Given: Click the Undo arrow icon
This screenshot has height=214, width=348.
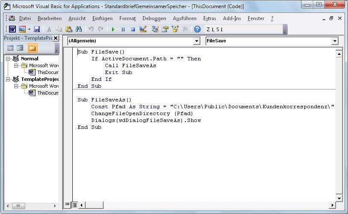Looking at the screenshot, I should coord(91,29).
